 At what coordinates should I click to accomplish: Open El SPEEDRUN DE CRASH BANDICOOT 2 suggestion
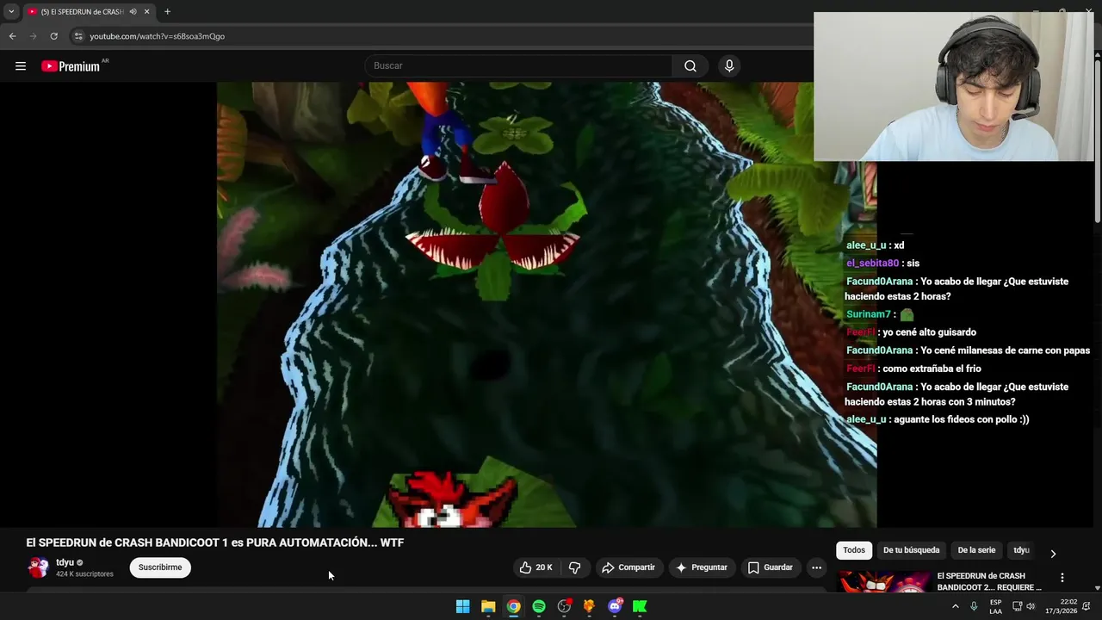pyautogui.click(x=988, y=581)
